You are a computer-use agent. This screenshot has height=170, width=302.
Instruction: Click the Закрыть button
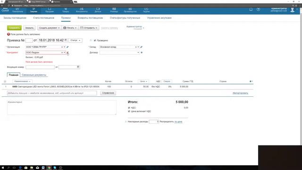tap(29, 28)
